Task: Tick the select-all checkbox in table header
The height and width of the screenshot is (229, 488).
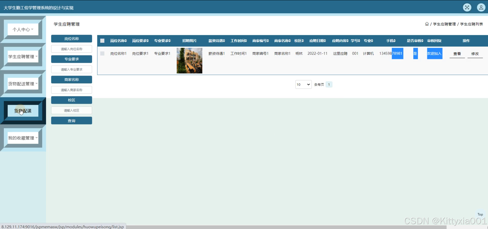Action: tap(102, 41)
